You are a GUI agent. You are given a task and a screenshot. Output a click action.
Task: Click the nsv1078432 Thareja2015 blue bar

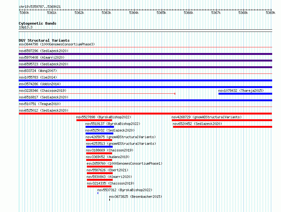click(245, 94)
